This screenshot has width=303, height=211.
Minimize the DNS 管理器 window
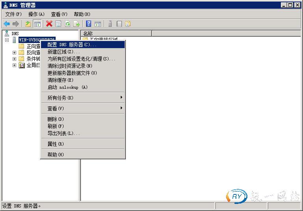pos(284,5)
